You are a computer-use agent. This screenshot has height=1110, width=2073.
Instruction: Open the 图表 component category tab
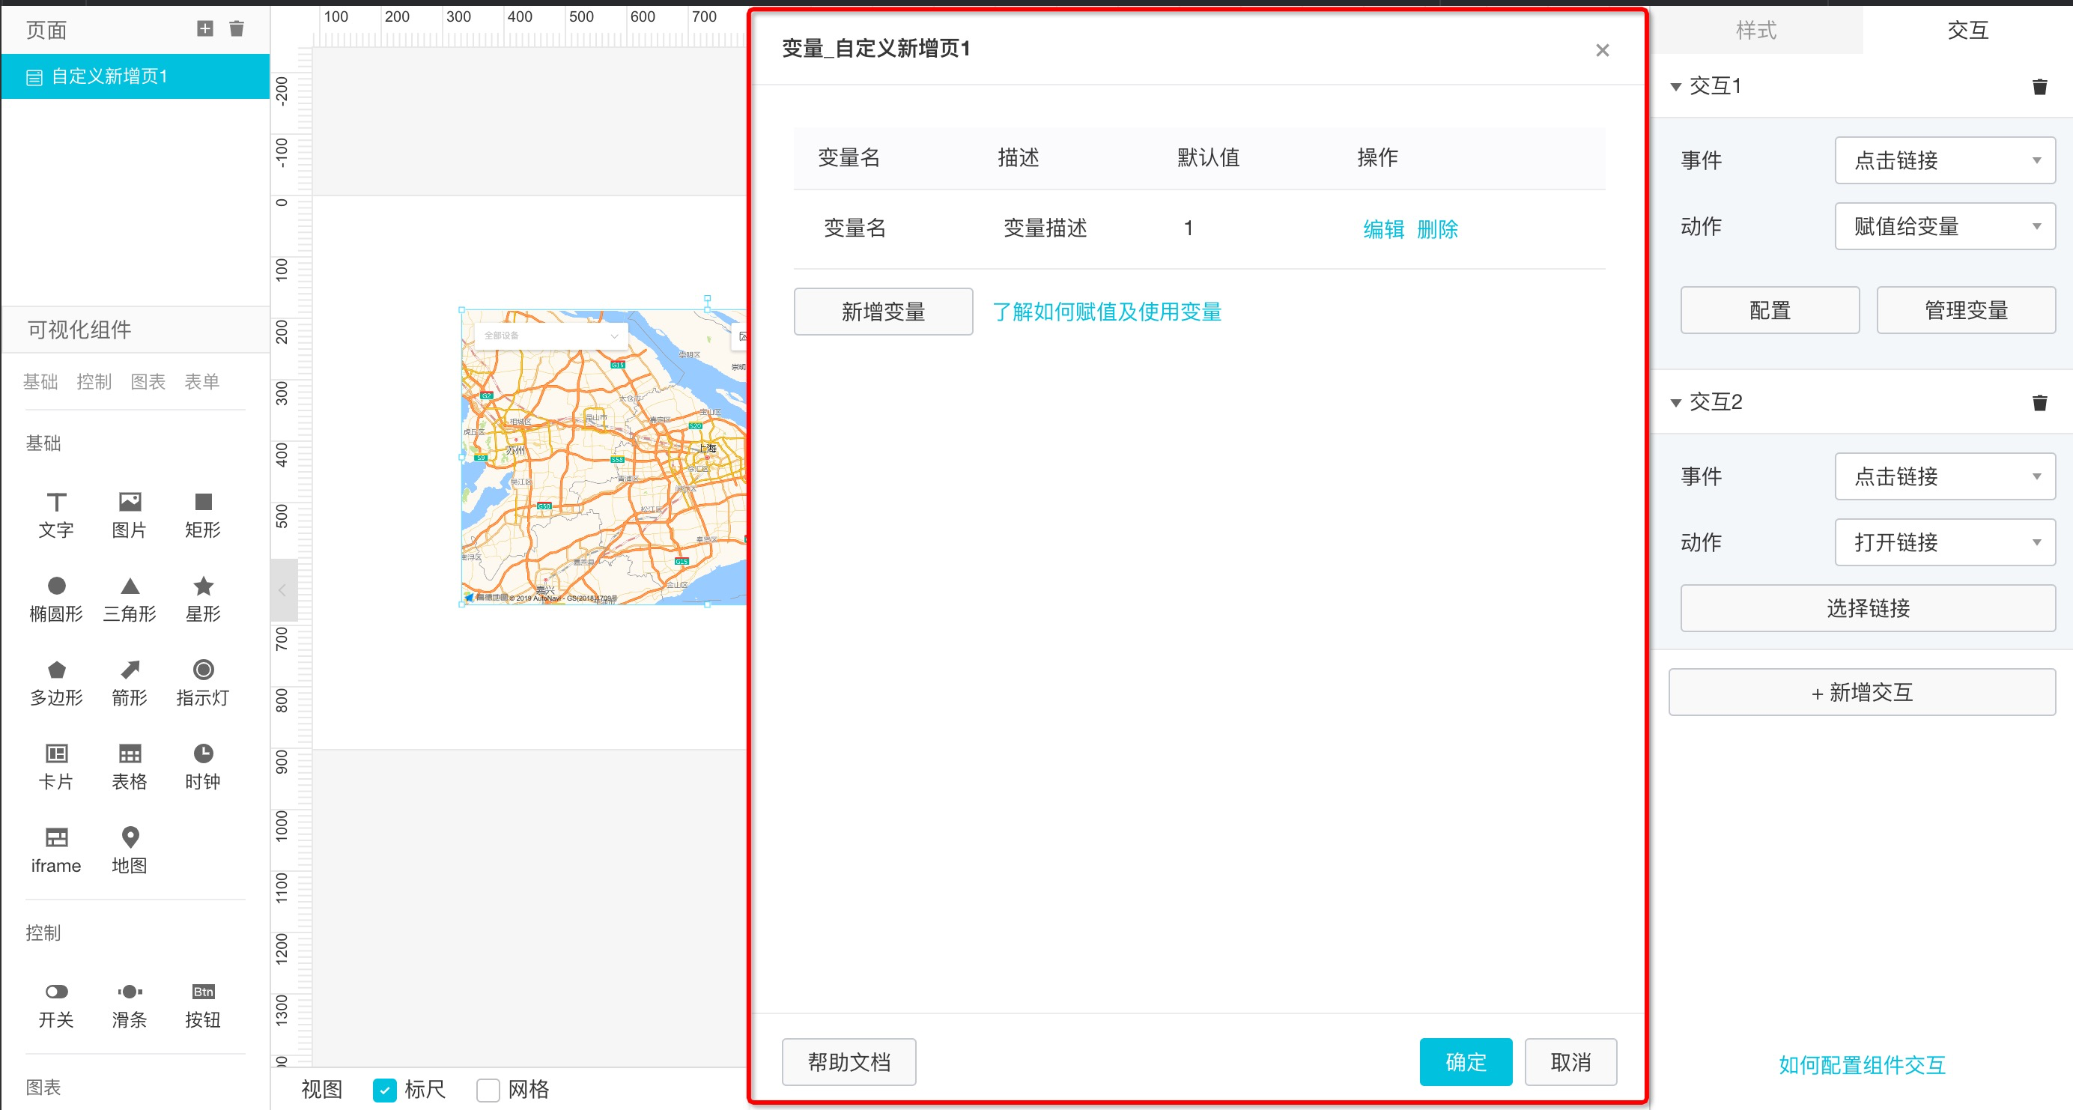click(x=148, y=381)
